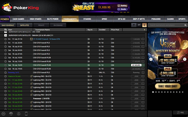Viewport: 188px width, 117px height.
Task: Click plus icon for Sat 18 Jul 04:05 row
Action: (x=6, y=50)
